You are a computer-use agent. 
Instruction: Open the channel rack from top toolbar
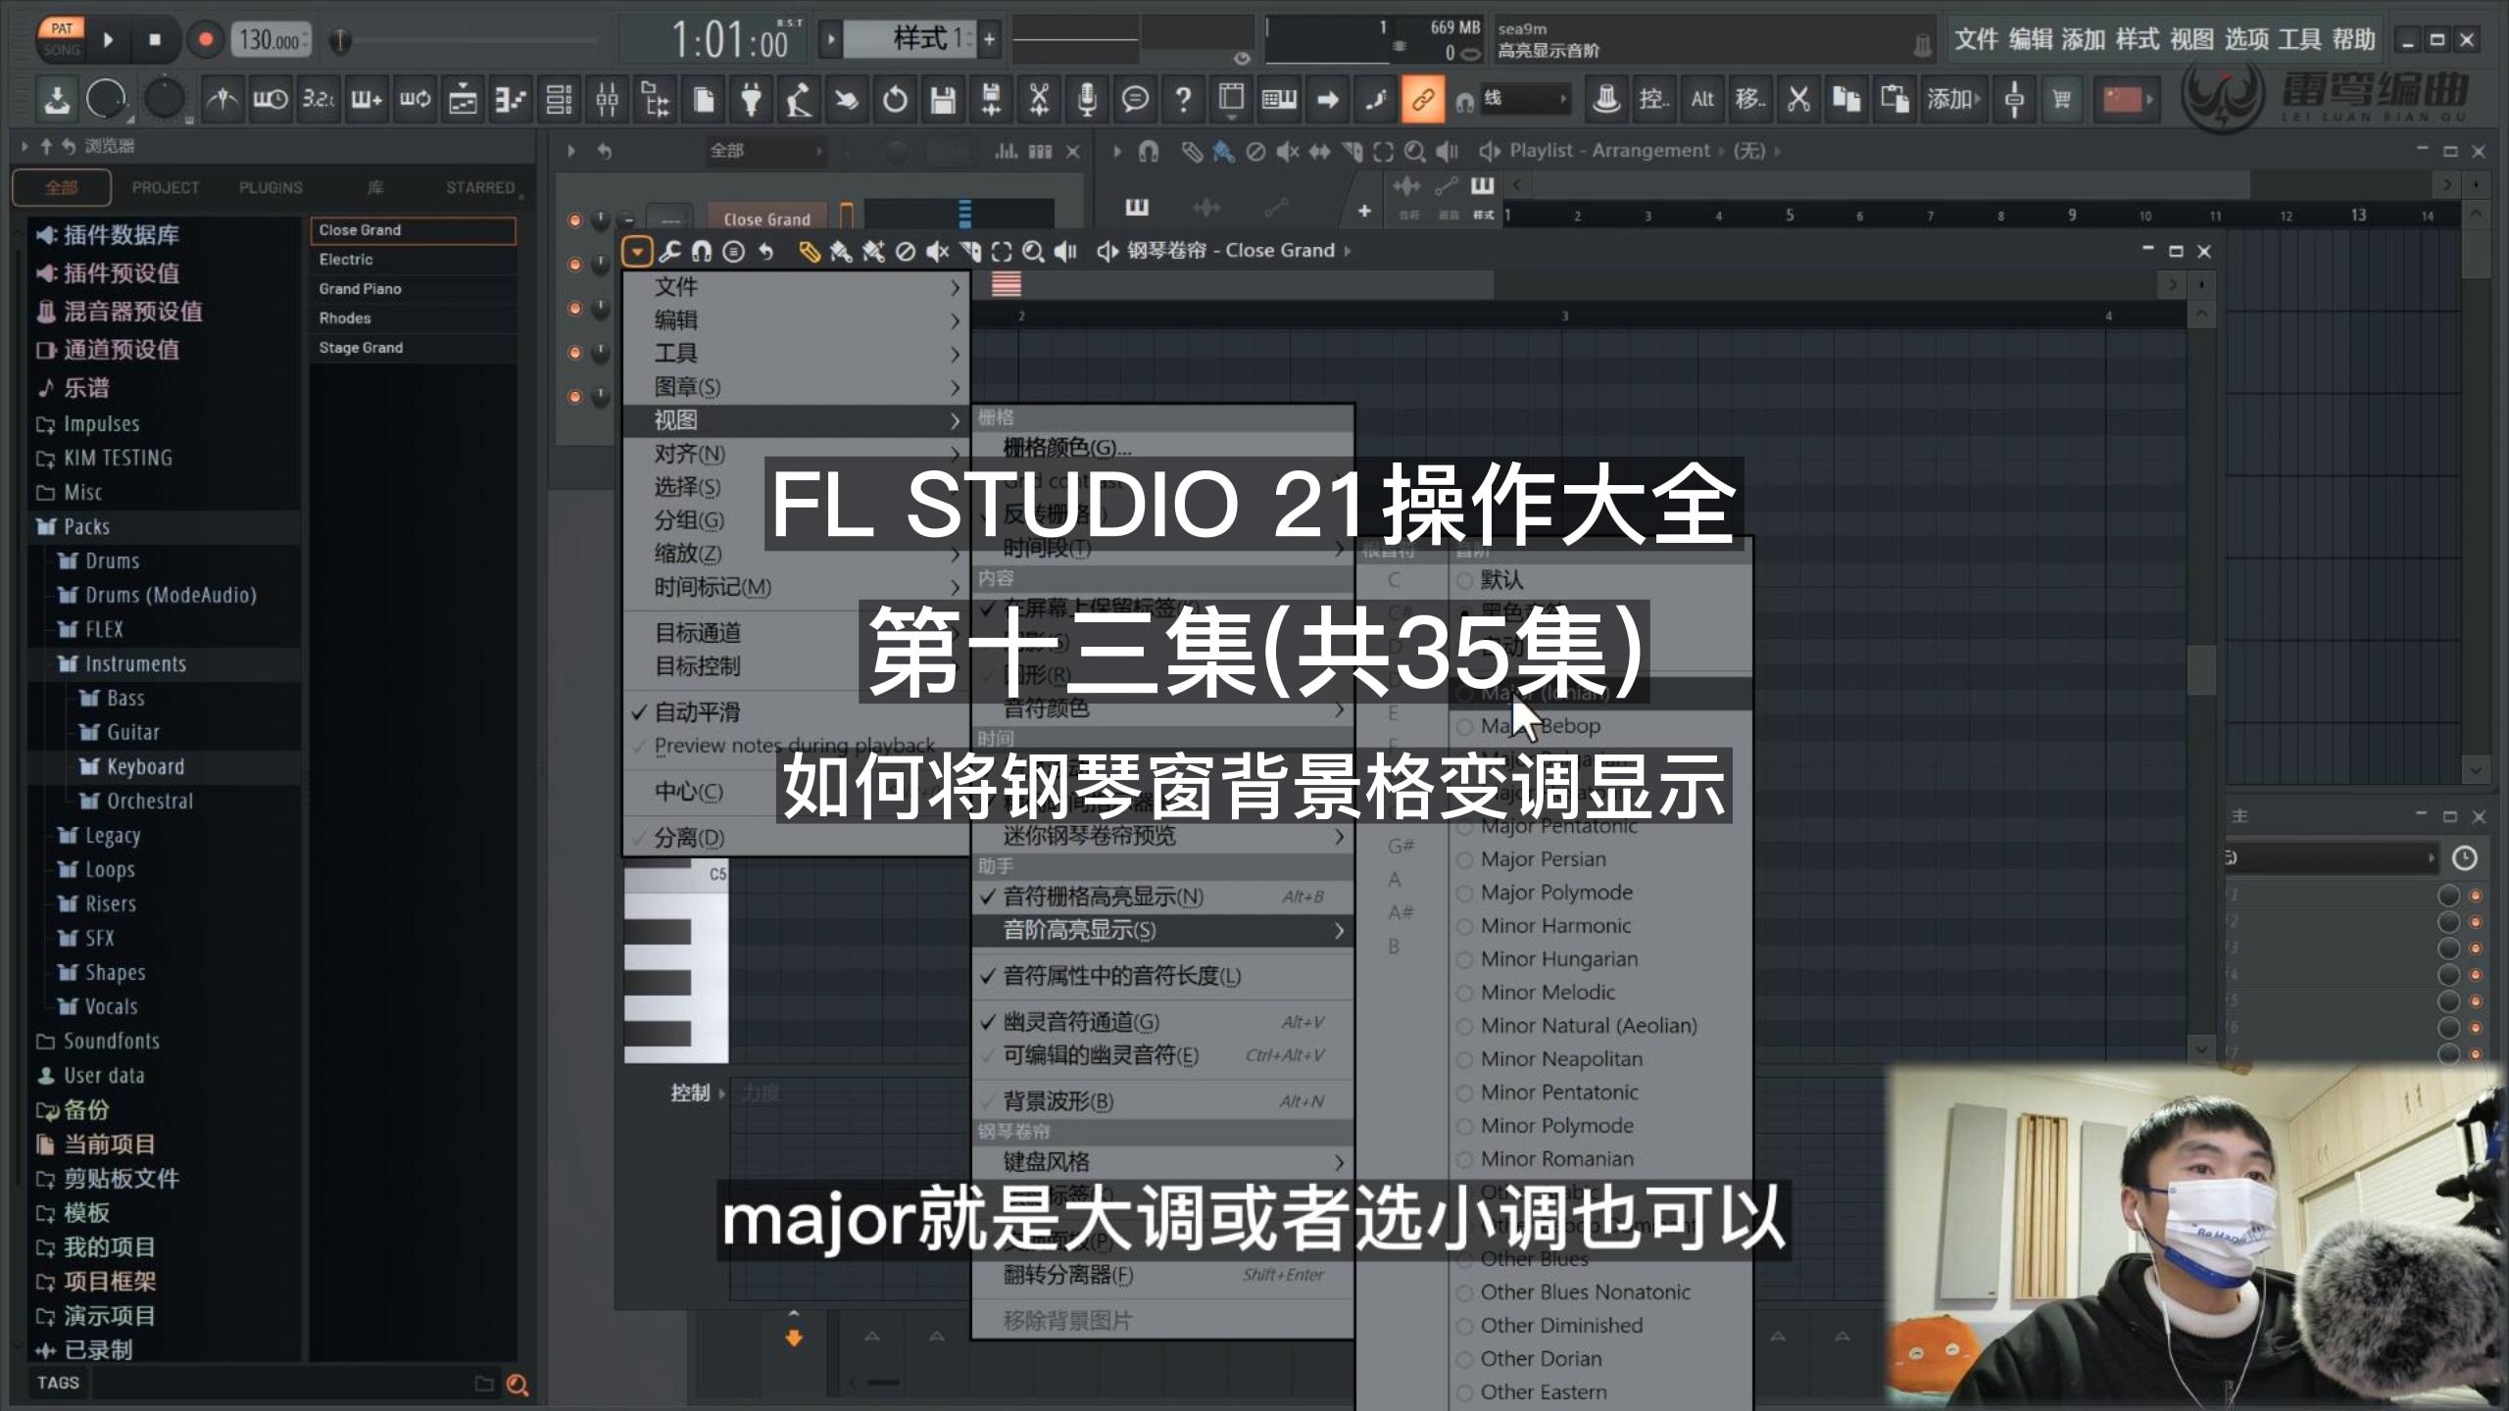(x=559, y=99)
